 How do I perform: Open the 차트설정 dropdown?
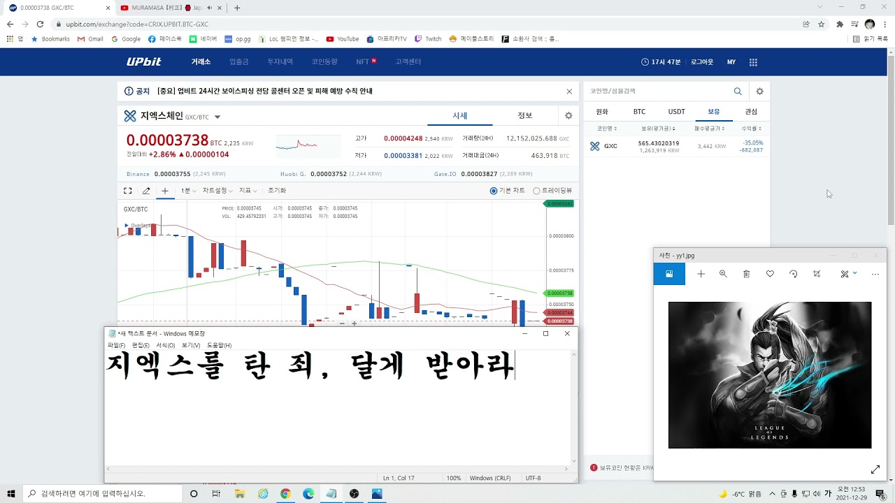(217, 191)
